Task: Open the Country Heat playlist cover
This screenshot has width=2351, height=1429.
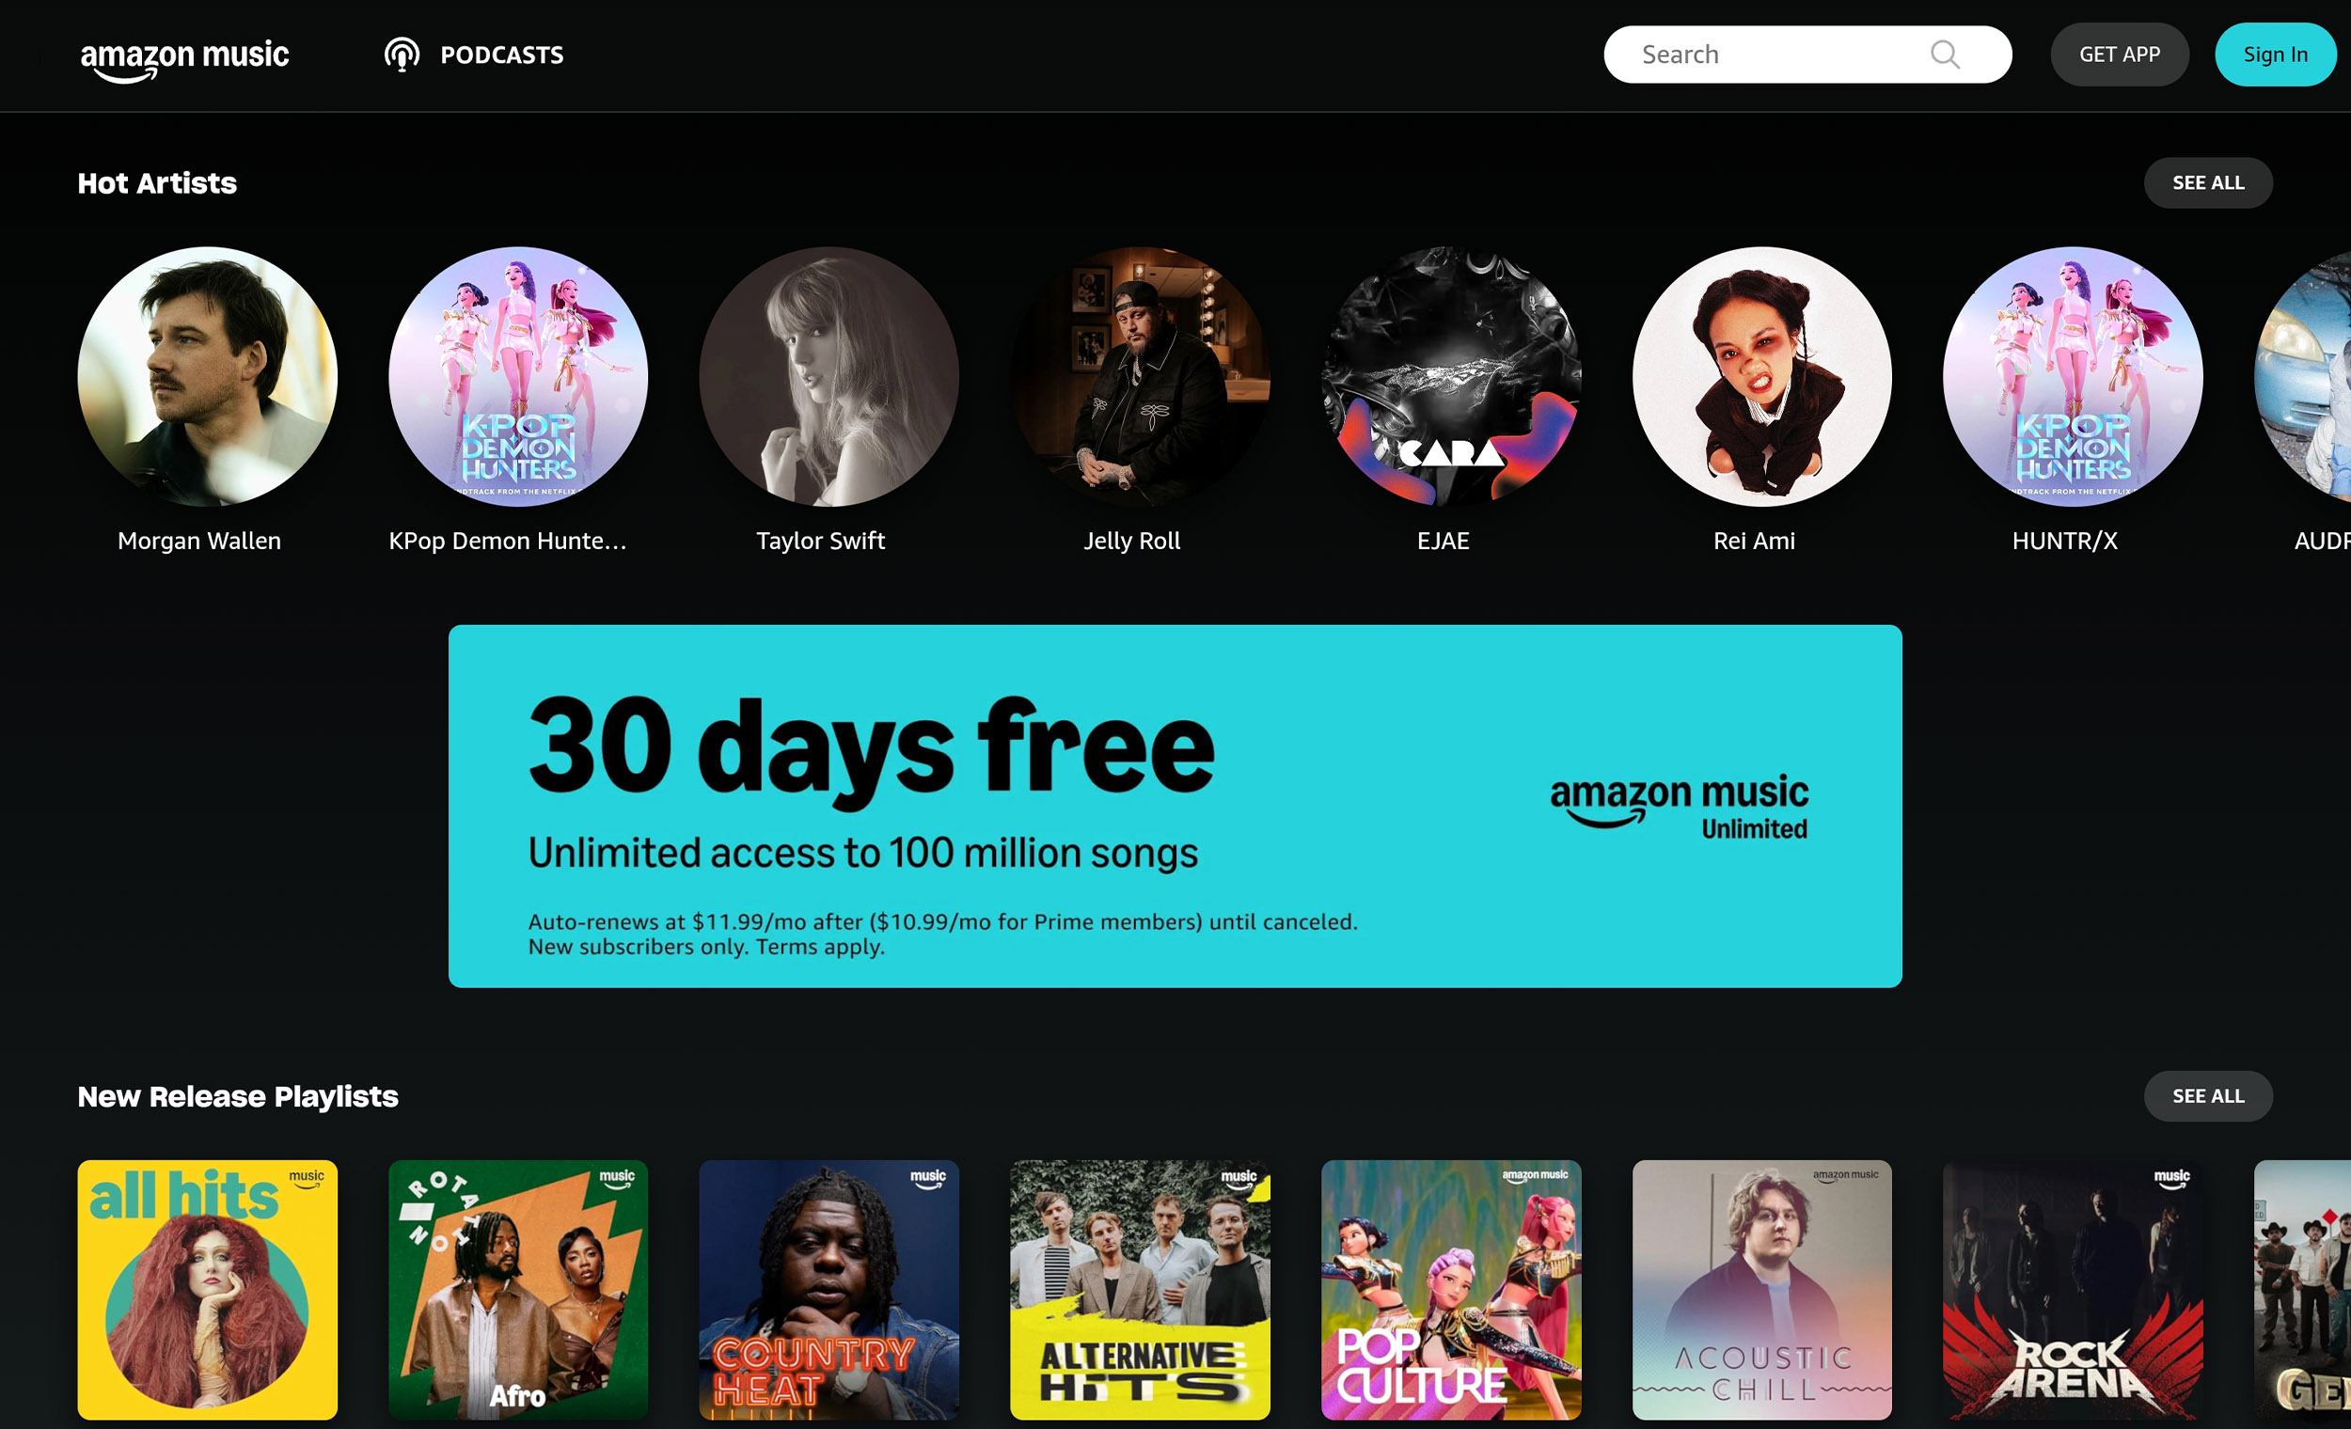Action: [x=828, y=1289]
